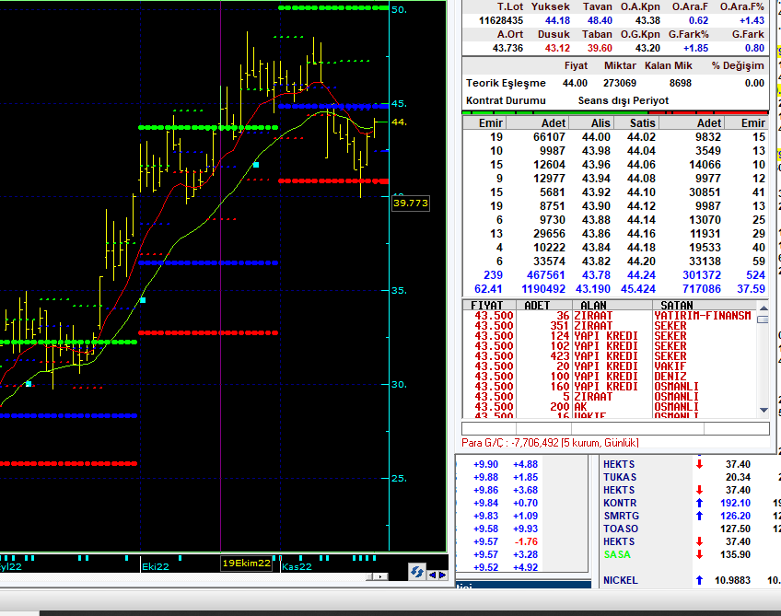Viewport: 781px width, 616px height.
Task: Select the green SASA ticker
Action: [x=617, y=554]
